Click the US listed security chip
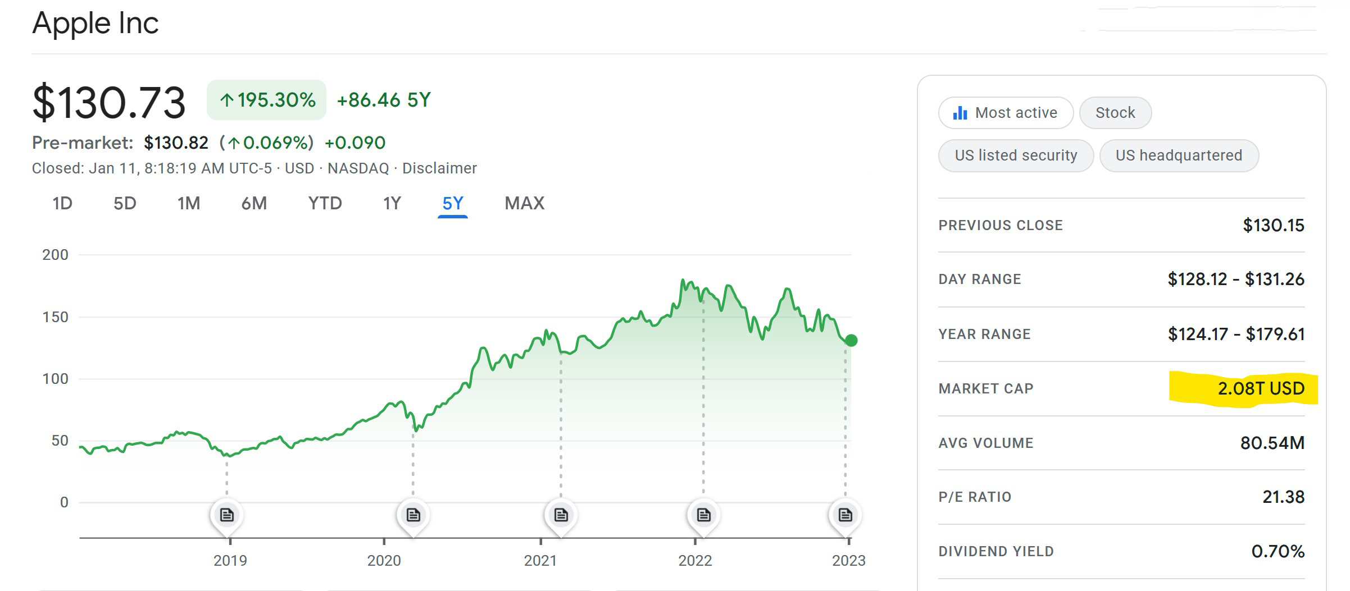This screenshot has width=1350, height=591. (x=1016, y=155)
